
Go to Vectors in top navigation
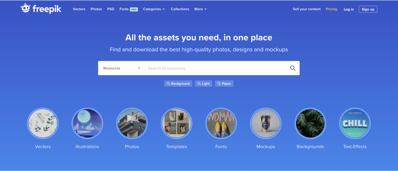coord(79,9)
